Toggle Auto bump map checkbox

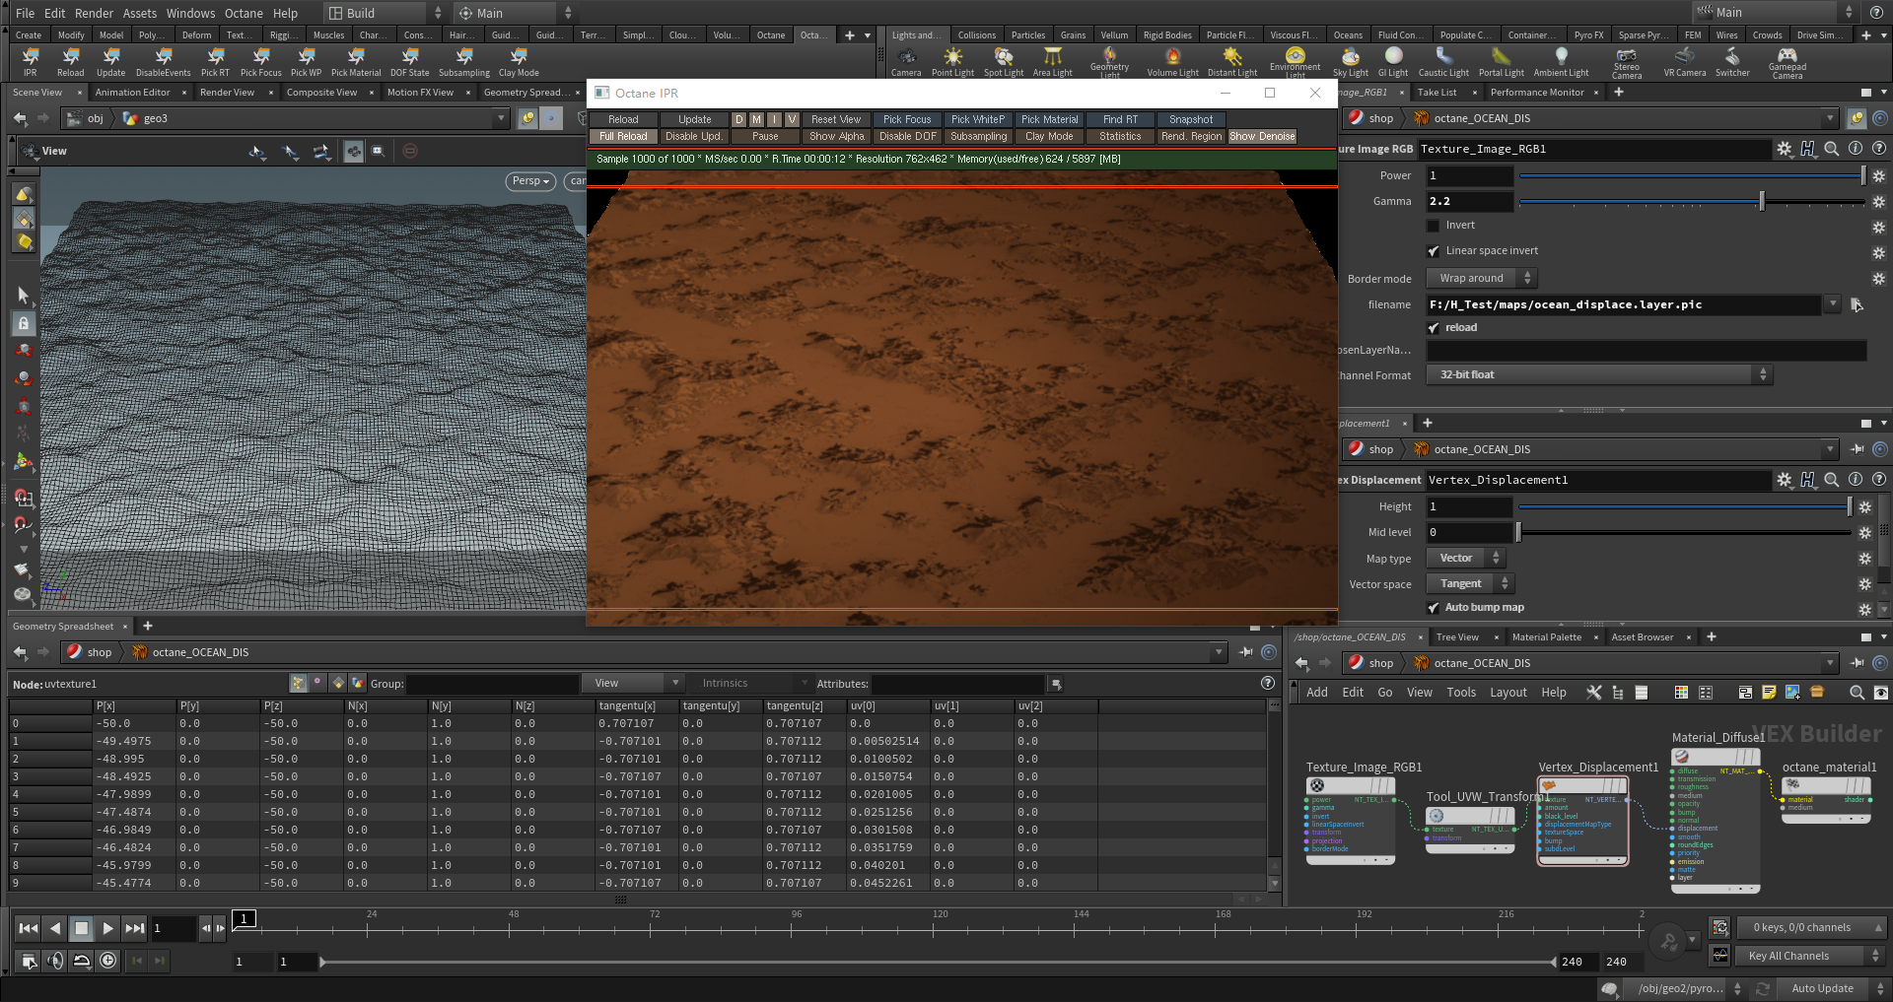click(1434, 608)
